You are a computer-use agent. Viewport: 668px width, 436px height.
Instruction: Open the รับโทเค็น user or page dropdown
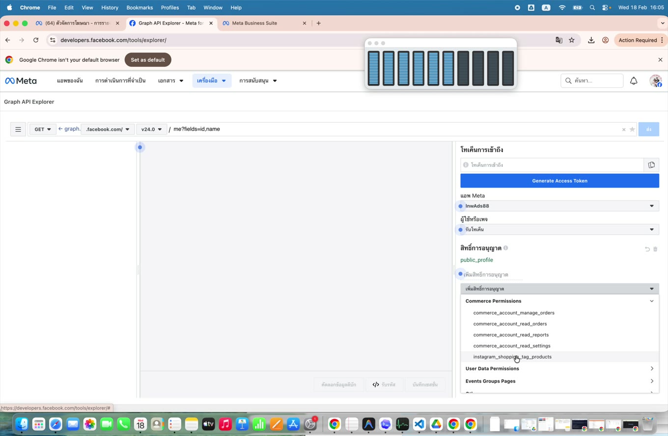click(559, 230)
